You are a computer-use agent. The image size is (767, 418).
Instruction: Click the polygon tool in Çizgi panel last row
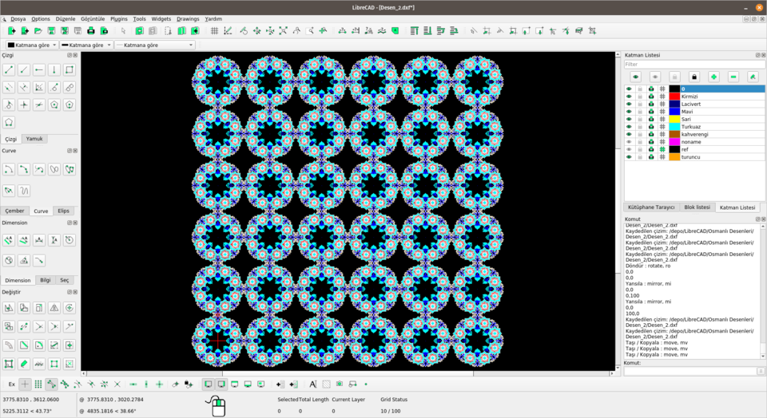click(x=9, y=122)
